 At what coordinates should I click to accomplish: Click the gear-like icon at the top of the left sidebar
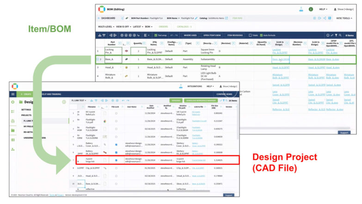[13, 102]
